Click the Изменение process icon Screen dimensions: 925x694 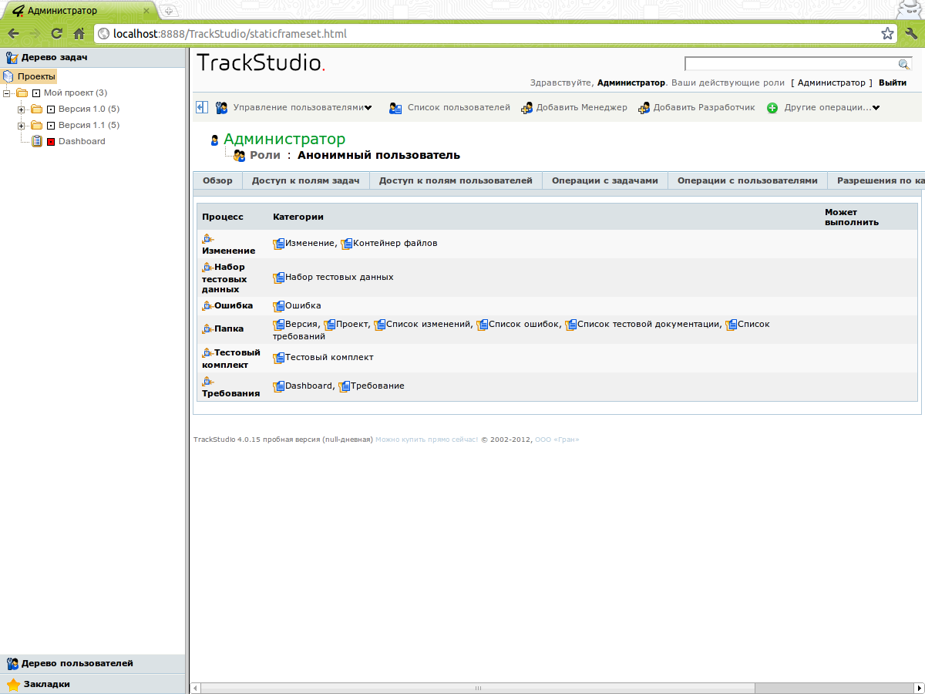tap(207, 239)
